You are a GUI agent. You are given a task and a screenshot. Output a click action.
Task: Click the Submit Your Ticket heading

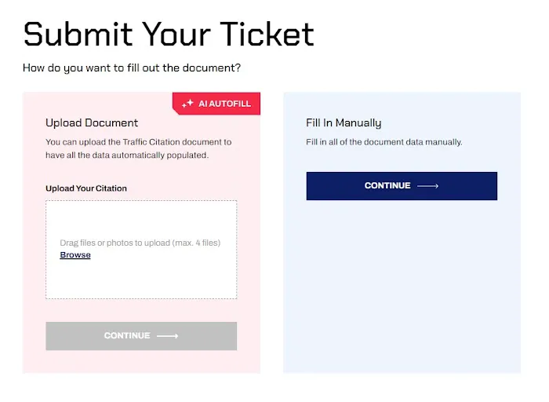(169, 34)
